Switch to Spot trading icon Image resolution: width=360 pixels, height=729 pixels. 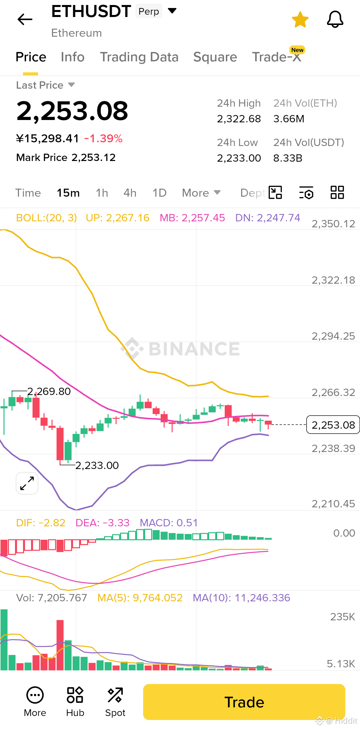(x=115, y=702)
